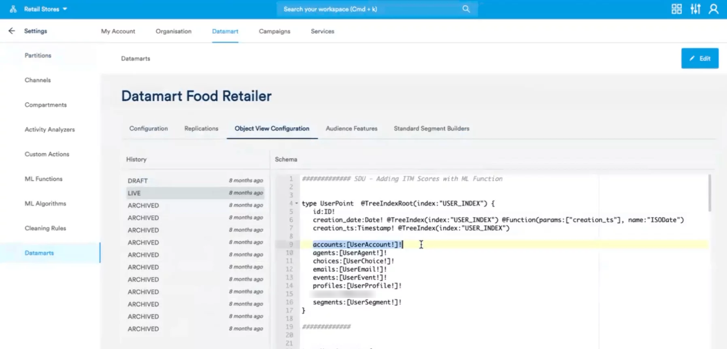Click the 'type UserPoint' declaration line
Viewport: 727px width, 349px height.
pos(398,203)
